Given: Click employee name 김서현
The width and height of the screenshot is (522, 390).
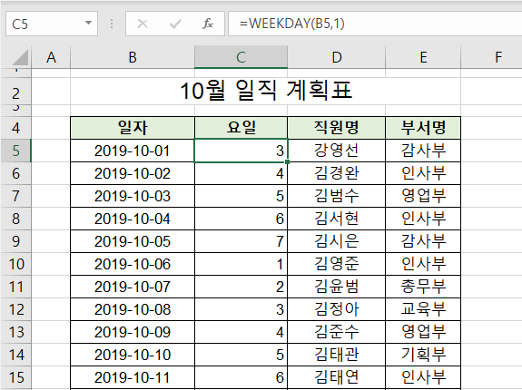Looking at the screenshot, I should [x=337, y=219].
